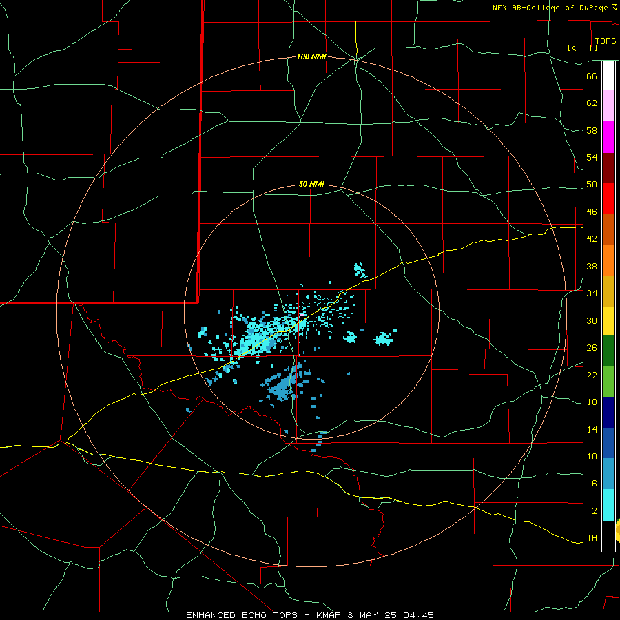The height and width of the screenshot is (620, 620).
Task: Click the TH threshold legend label
Action: [x=592, y=538]
